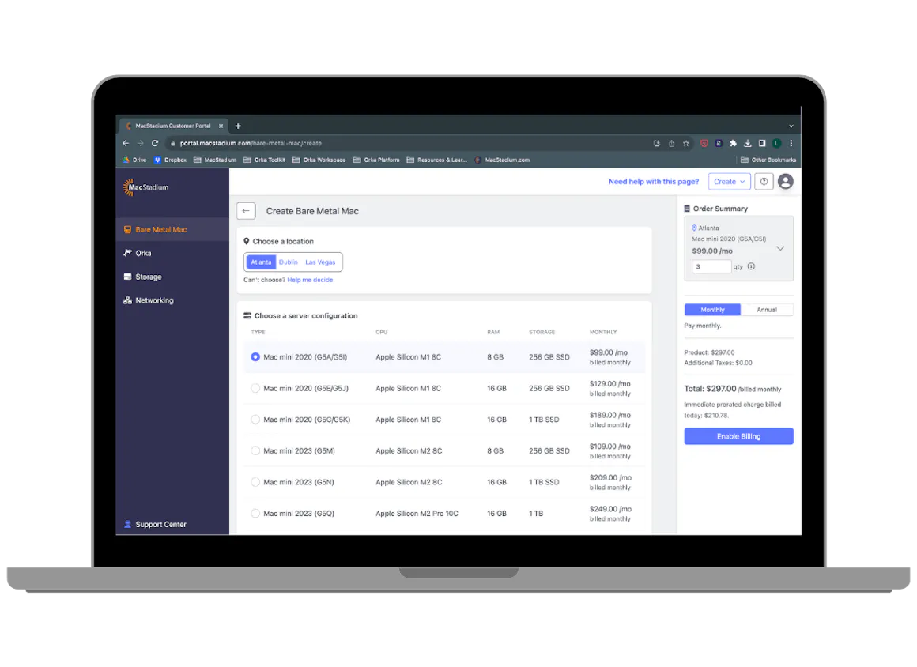The width and height of the screenshot is (917, 667).
Task: Reload the page in the browser
Action: pyautogui.click(x=155, y=144)
